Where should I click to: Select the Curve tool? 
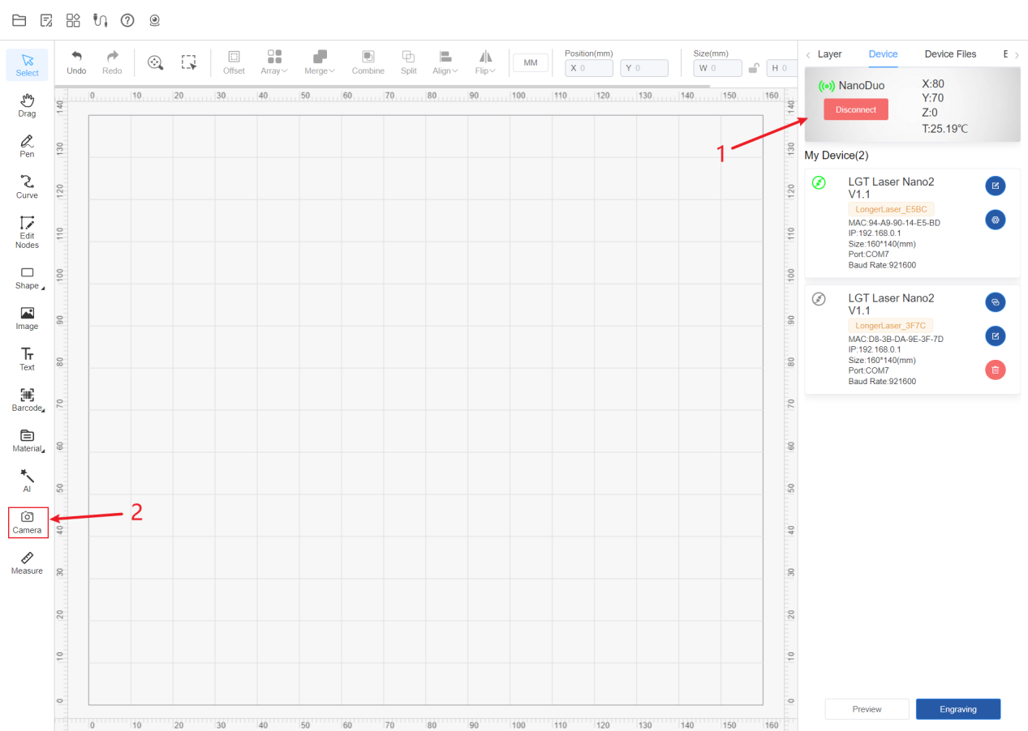[27, 186]
